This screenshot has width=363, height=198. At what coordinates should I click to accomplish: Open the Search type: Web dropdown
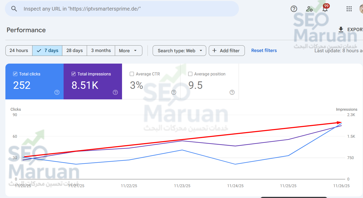179,51
